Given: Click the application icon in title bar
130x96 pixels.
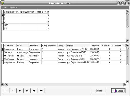Looking at the screenshot, I should [x=3, y=3].
